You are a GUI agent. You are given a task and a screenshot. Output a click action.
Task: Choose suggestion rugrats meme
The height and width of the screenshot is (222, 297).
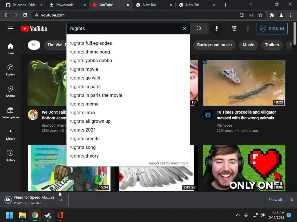pyautogui.click(x=128, y=104)
